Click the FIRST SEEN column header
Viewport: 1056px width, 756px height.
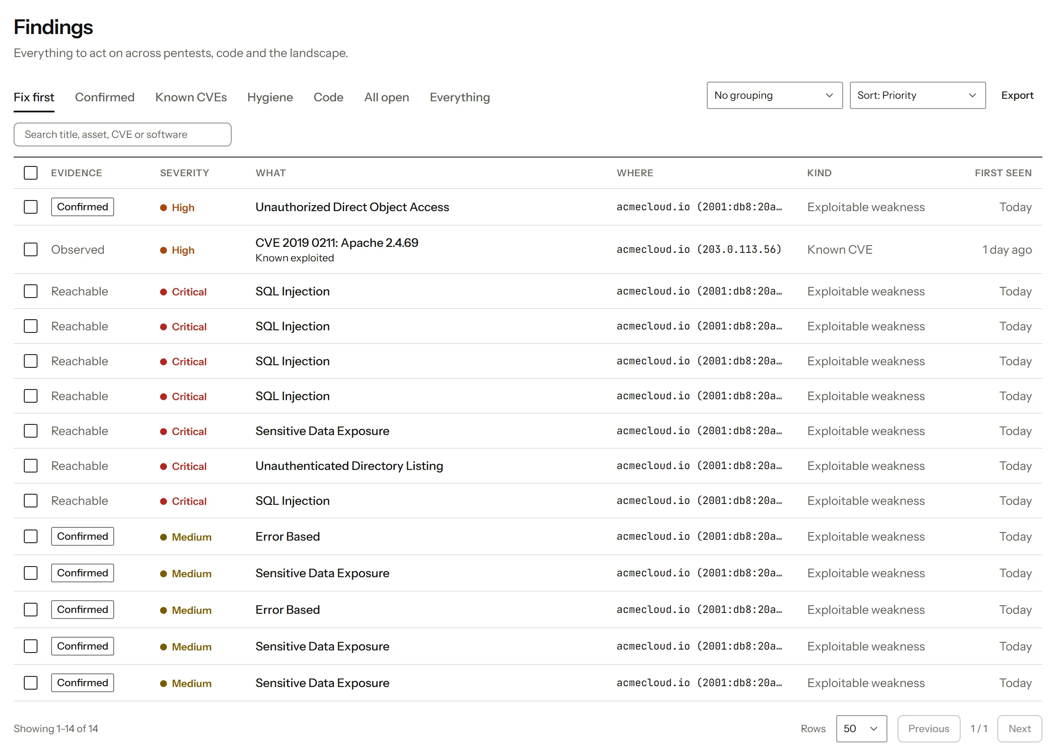(x=1003, y=173)
